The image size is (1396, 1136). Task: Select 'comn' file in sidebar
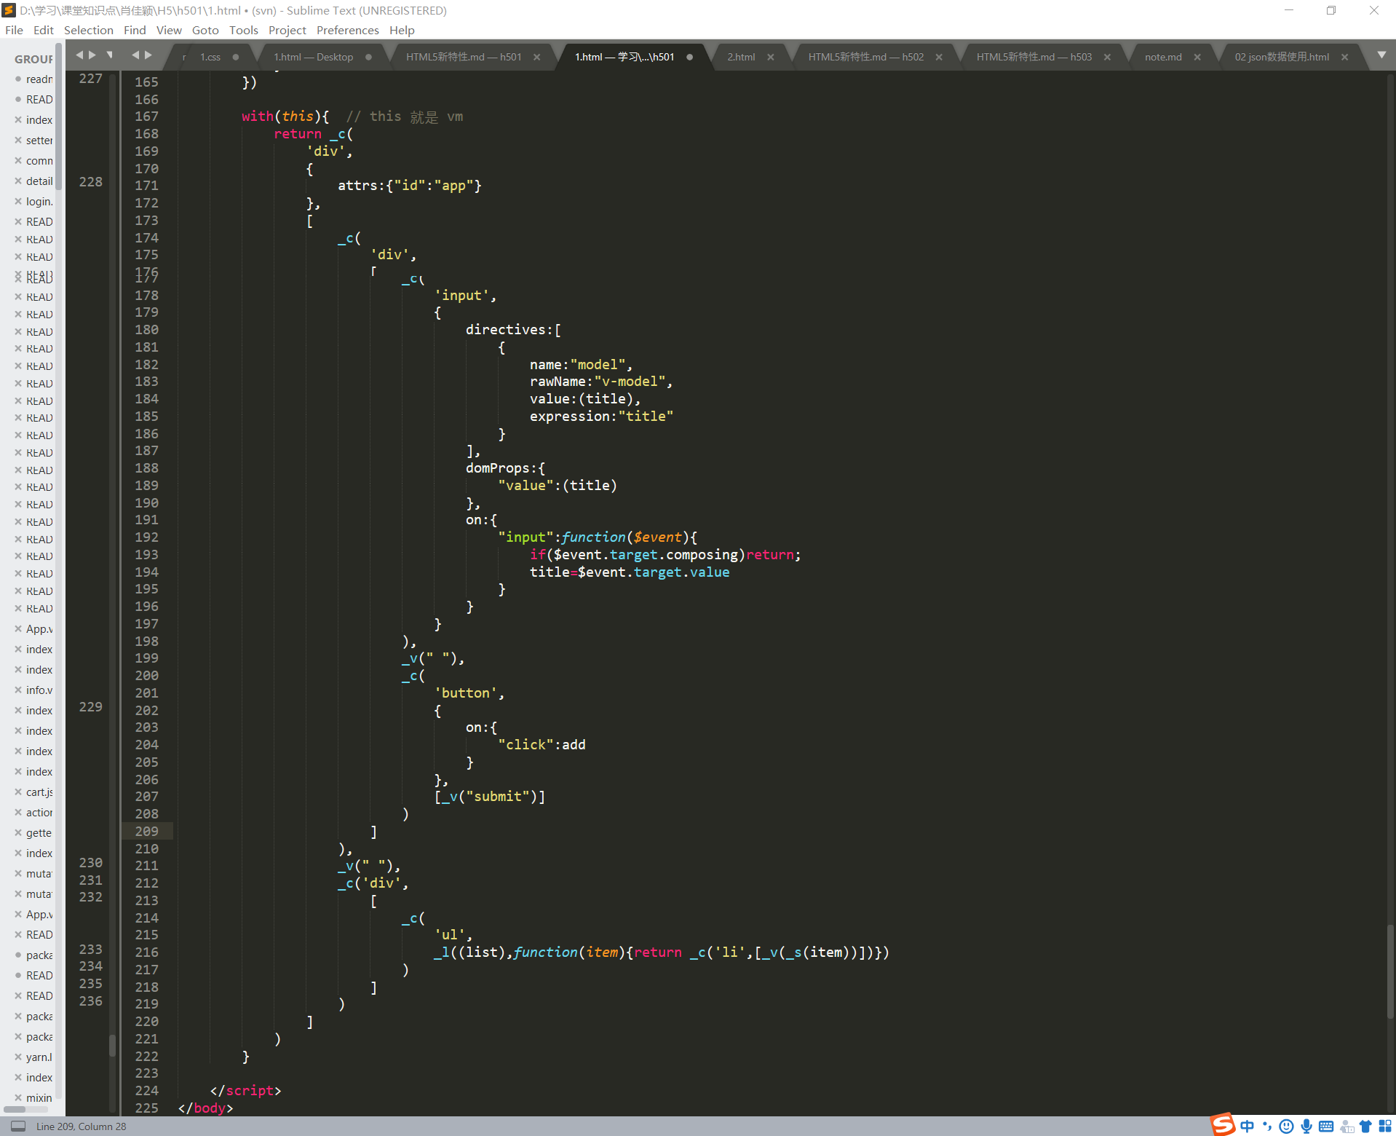(39, 160)
